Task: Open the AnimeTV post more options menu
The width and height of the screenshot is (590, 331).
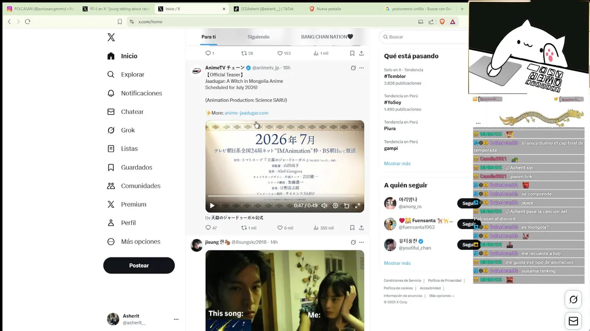Action: pyautogui.click(x=361, y=68)
